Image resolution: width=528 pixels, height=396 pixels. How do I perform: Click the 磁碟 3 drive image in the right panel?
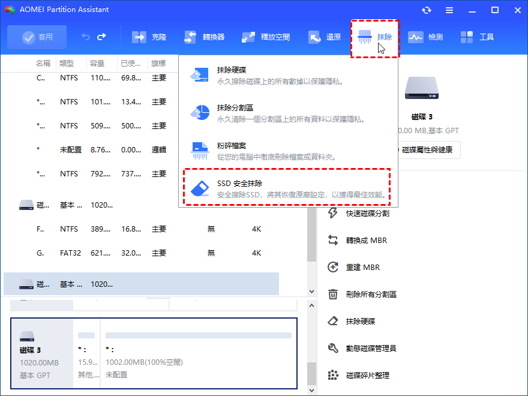(x=422, y=88)
